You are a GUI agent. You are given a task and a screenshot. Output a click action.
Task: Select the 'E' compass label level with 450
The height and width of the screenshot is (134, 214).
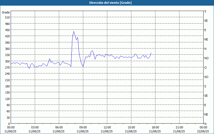click(205, 30)
